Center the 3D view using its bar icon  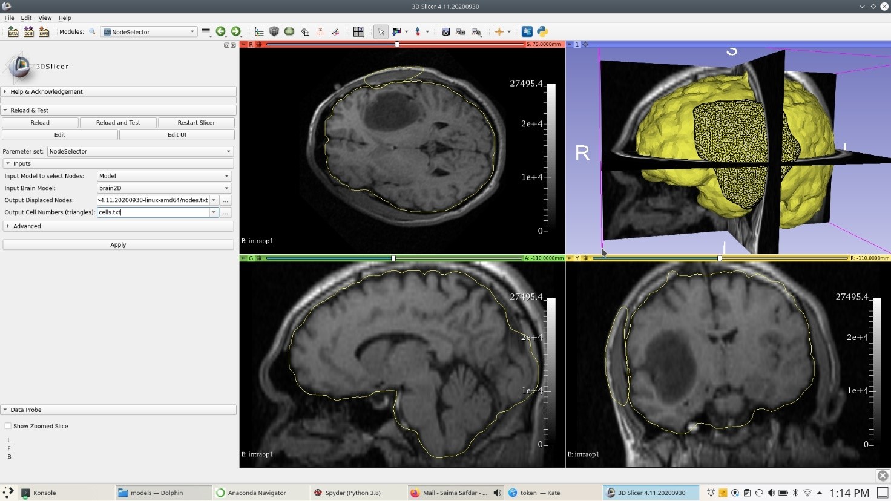tap(585, 44)
